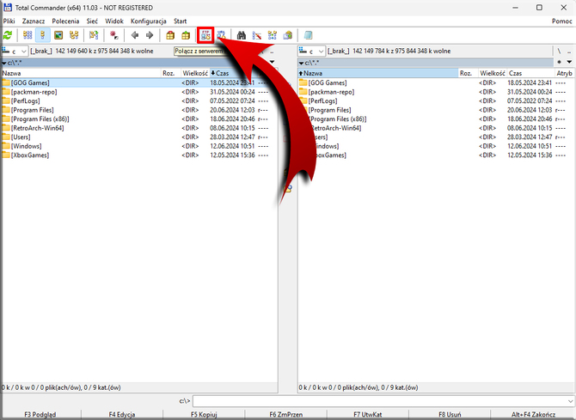Show directory tree view toolbar icon

click(74, 35)
